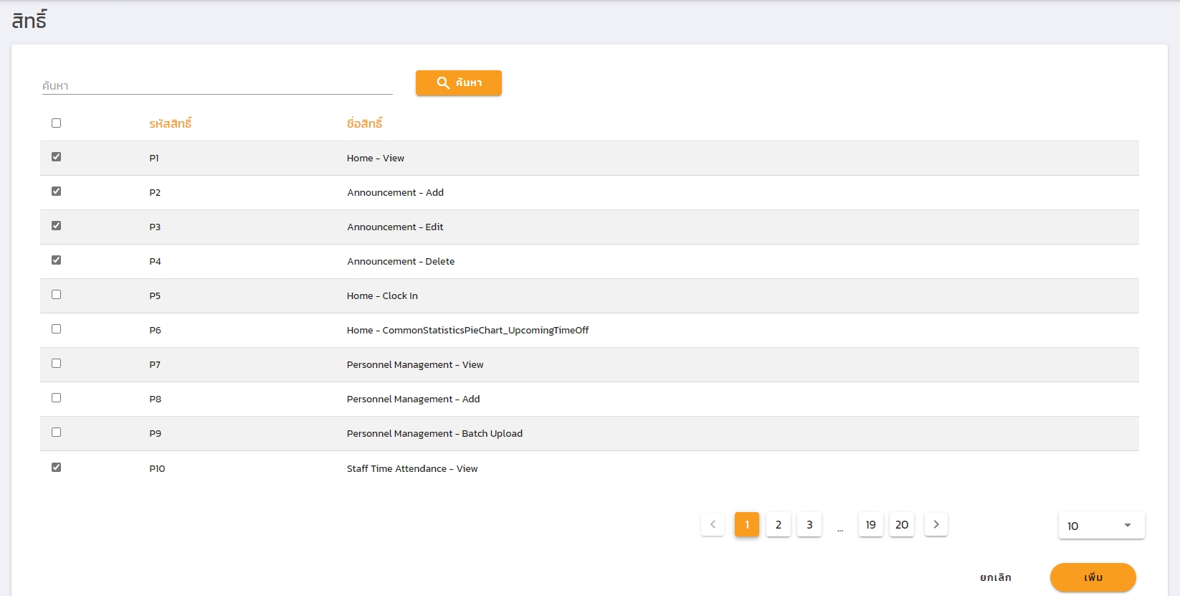Toggle the select-all checkbox in header
Screen dimensions: 1180x596
pyautogui.click(x=57, y=123)
